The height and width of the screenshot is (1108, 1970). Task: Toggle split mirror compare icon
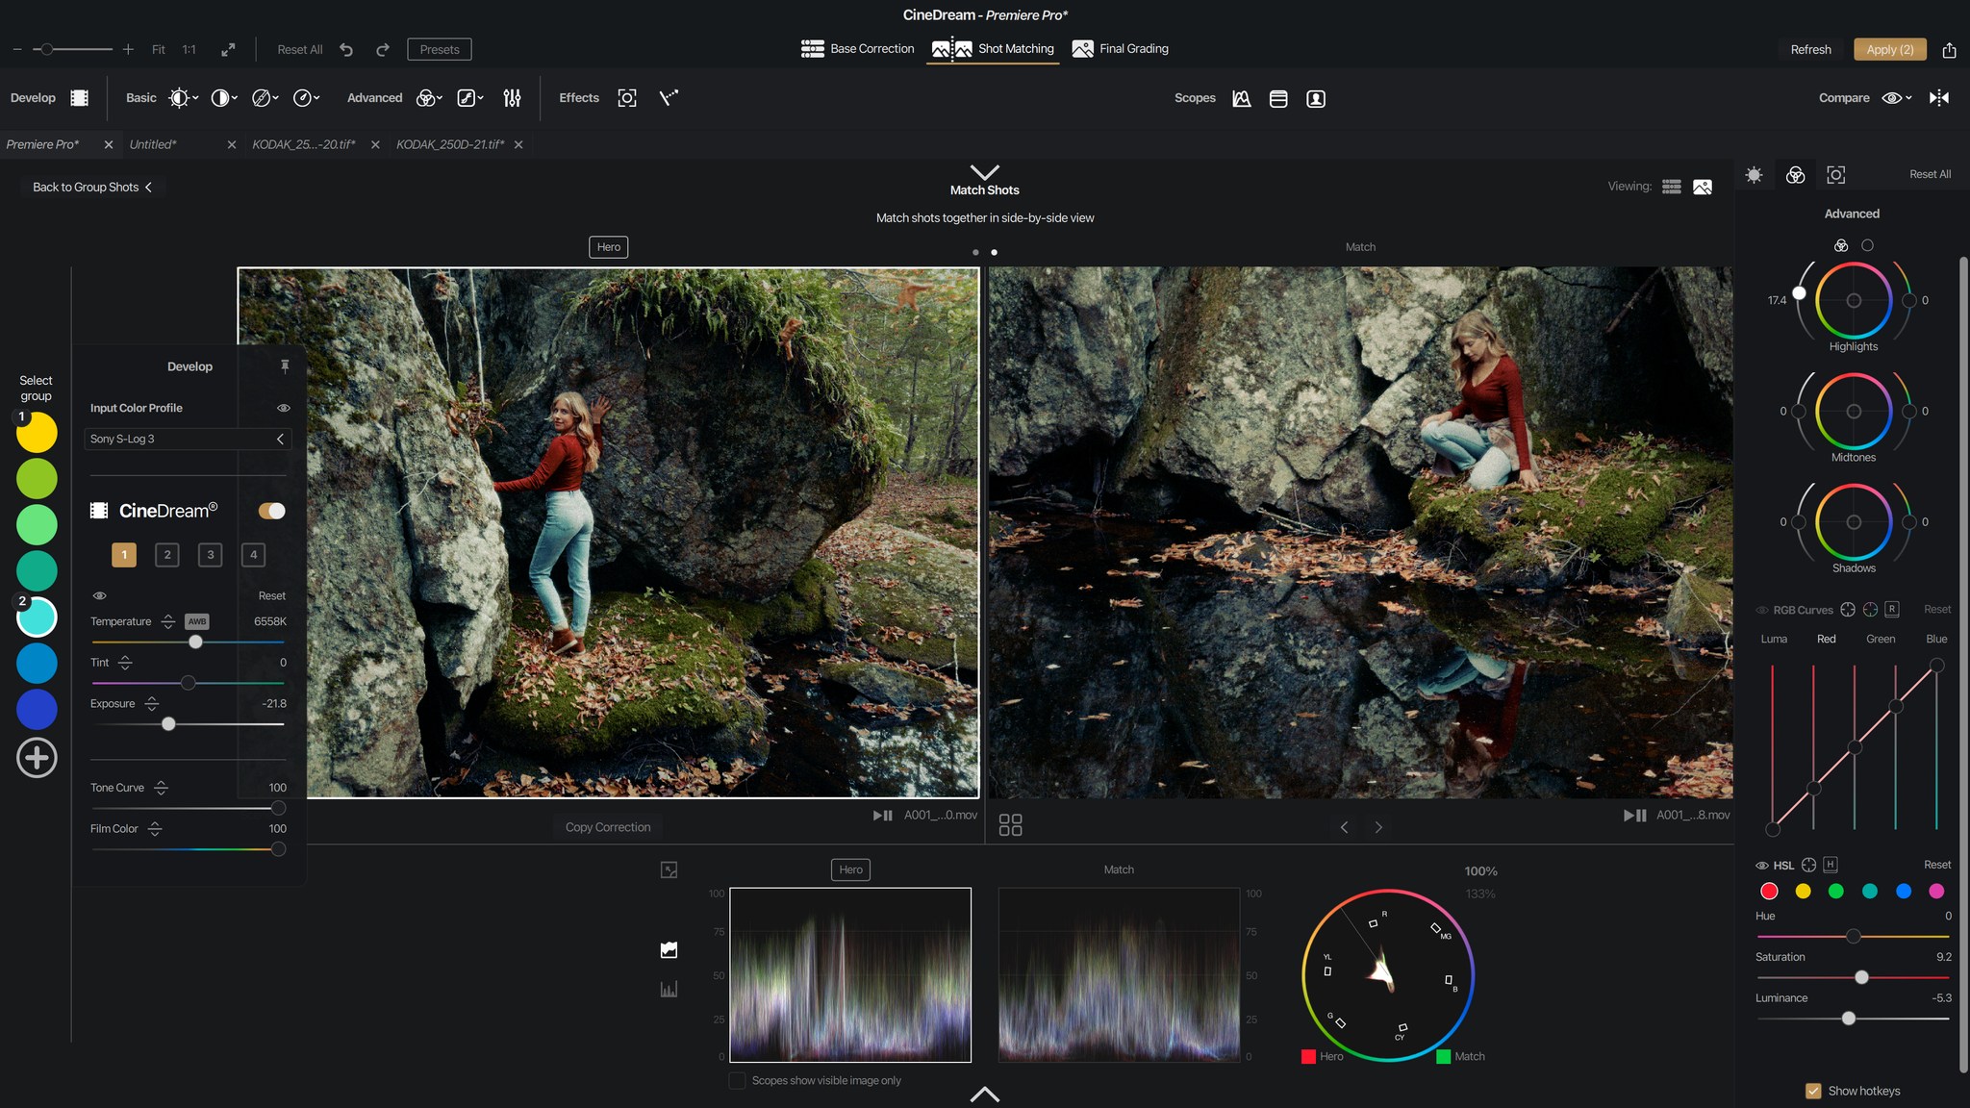pos(1939,98)
